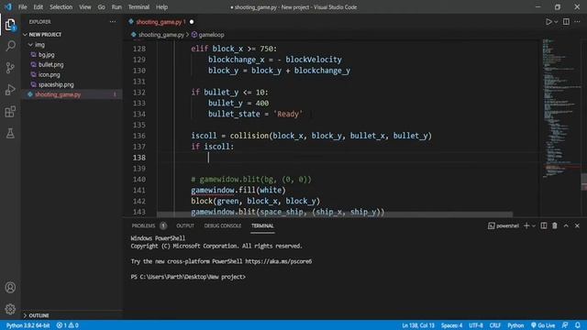Open the VS Code logo menu
The height and width of the screenshot is (330, 587).
[8, 6]
